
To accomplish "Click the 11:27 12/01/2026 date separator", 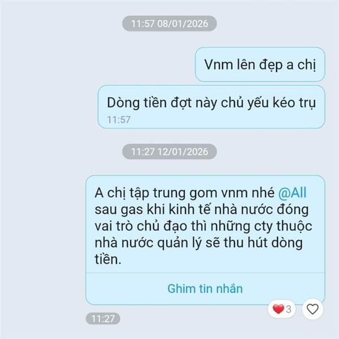I will (169, 151).
